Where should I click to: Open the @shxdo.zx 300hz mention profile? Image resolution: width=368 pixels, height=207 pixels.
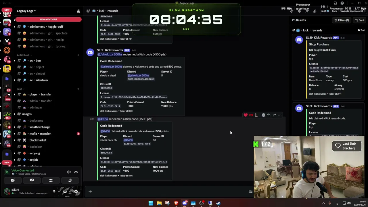click(110, 54)
